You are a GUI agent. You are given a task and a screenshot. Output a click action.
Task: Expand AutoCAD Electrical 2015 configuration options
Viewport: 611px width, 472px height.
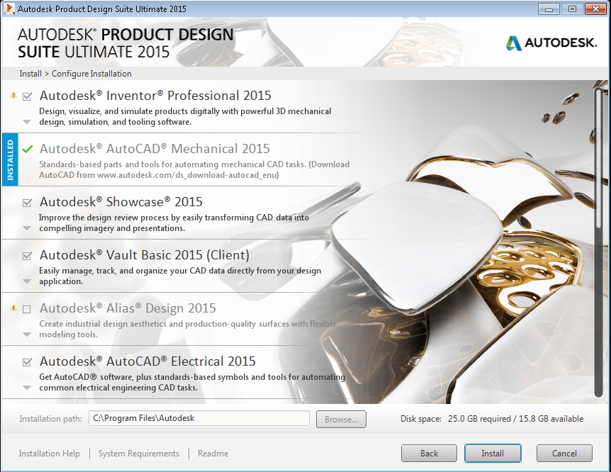pyautogui.click(x=27, y=388)
